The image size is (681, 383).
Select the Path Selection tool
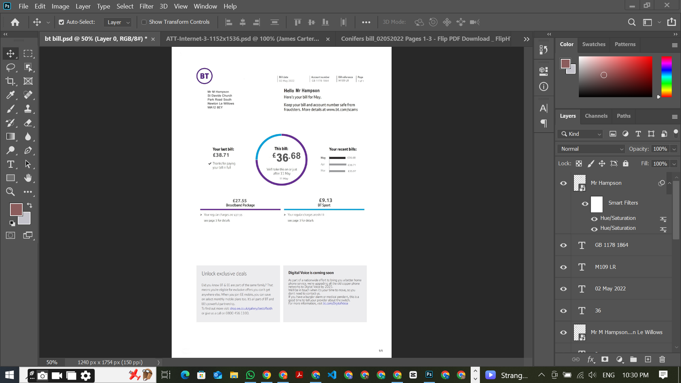tap(28, 164)
